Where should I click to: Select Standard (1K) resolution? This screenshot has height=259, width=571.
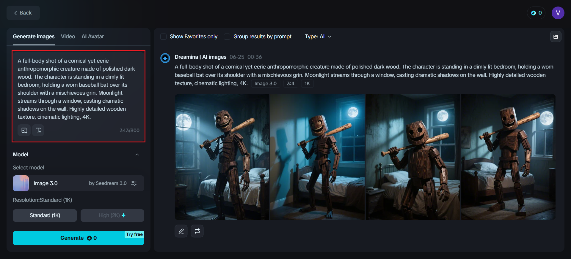[45, 215]
